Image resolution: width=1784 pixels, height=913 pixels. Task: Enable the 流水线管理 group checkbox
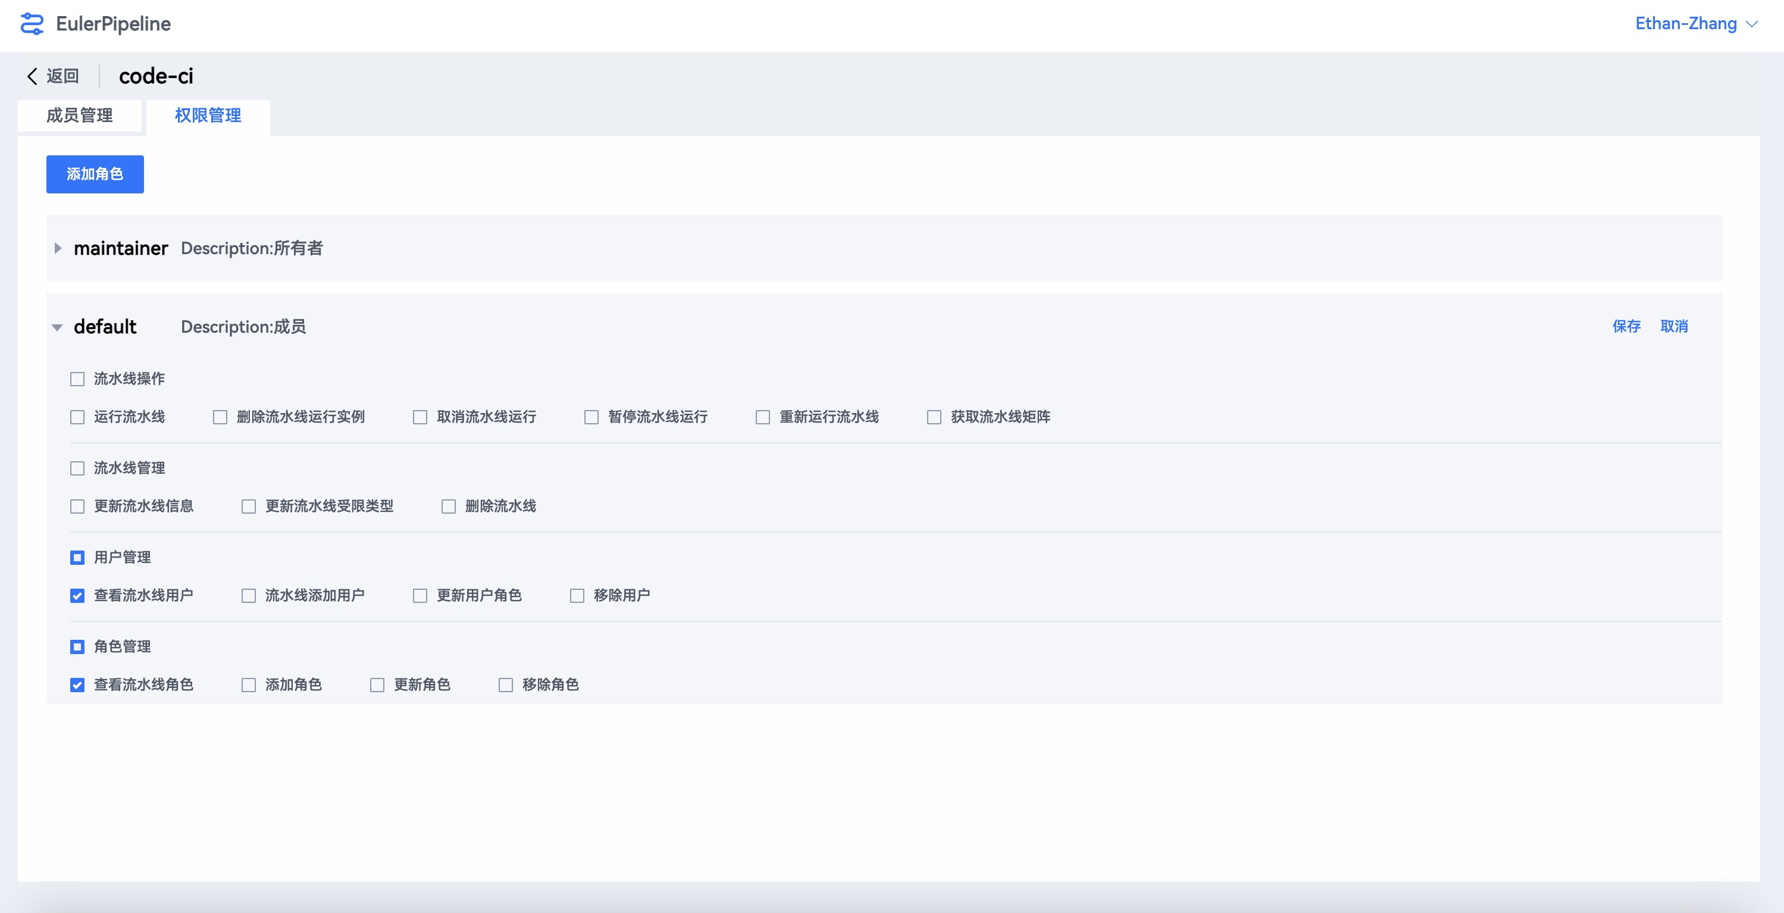[77, 468]
